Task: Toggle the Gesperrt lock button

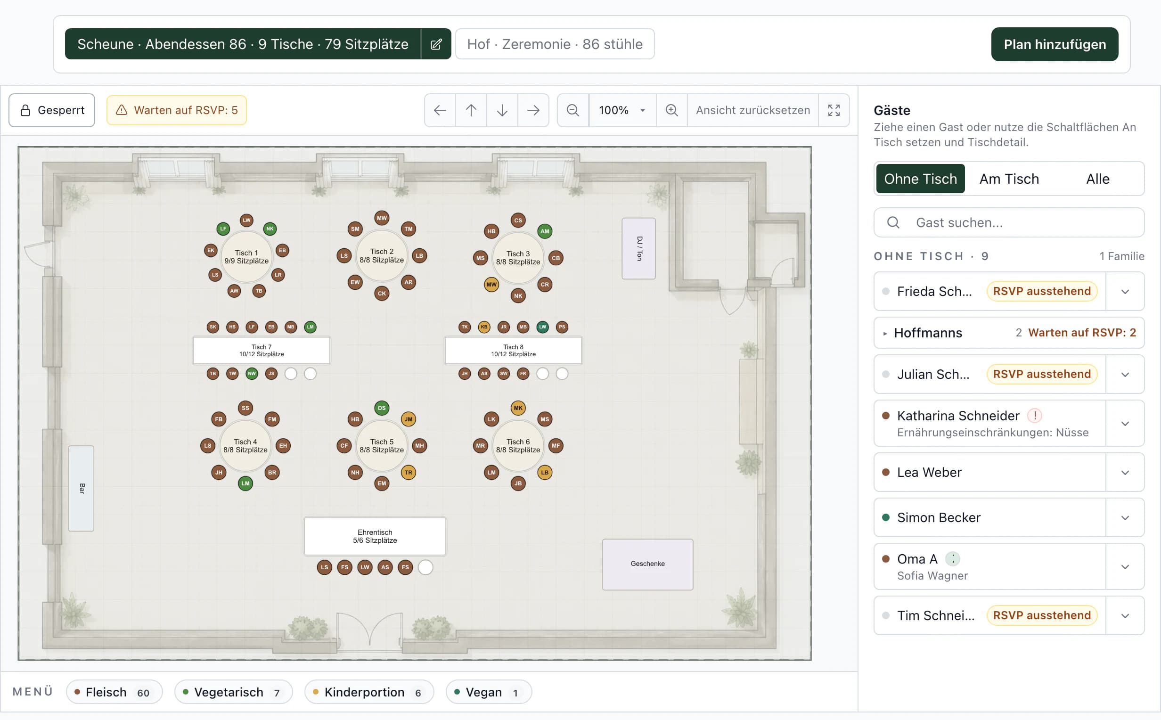Action: click(x=52, y=110)
